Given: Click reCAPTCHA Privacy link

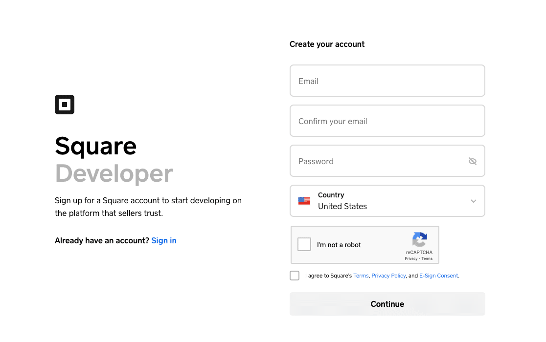Looking at the screenshot, I should click(411, 258).
